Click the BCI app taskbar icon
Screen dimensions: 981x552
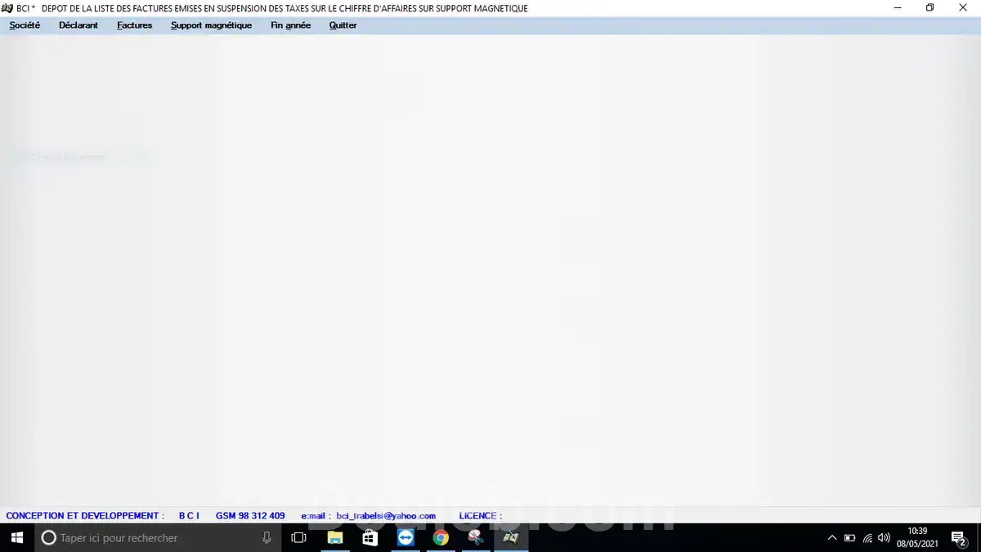pos(511,537)
